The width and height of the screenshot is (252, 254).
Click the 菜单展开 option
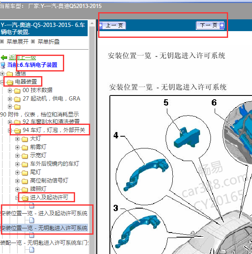[x=18, y=42]
